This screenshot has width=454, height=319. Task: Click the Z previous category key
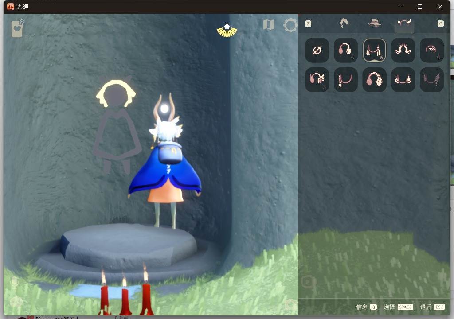308,23
